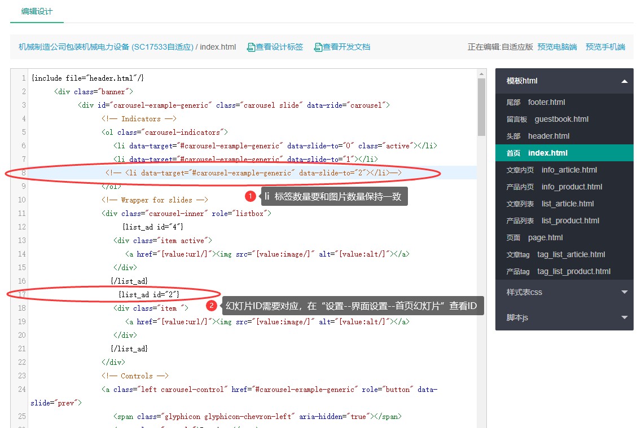Click the document icon before 查看设计标签
The image size is (637, 428).
pyautogui.click(x=251, y=47)
